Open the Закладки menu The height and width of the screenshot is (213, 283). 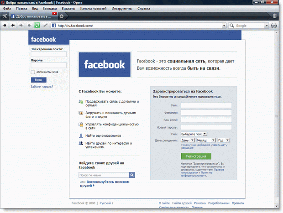[x=50, y=9]
